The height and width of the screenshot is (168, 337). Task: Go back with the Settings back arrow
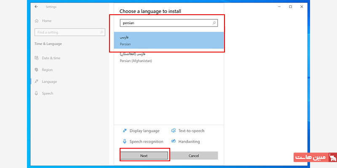(x=36, y=7)
